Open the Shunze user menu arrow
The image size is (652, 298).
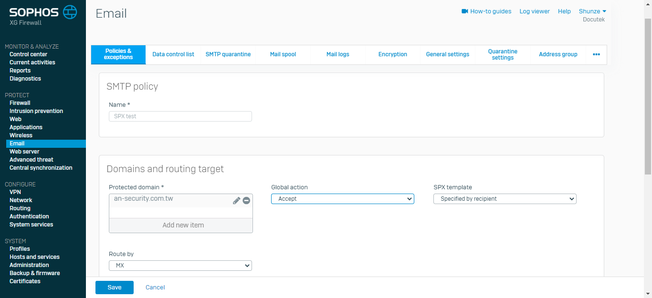coord(604,11)
